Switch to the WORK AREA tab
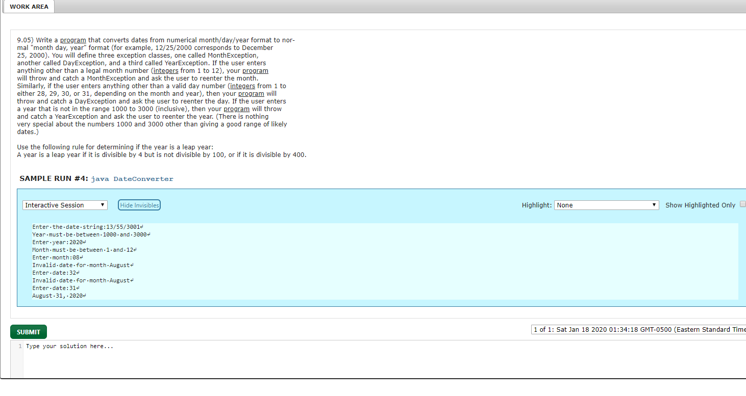 pyautogui.click(x=28, y=7)
